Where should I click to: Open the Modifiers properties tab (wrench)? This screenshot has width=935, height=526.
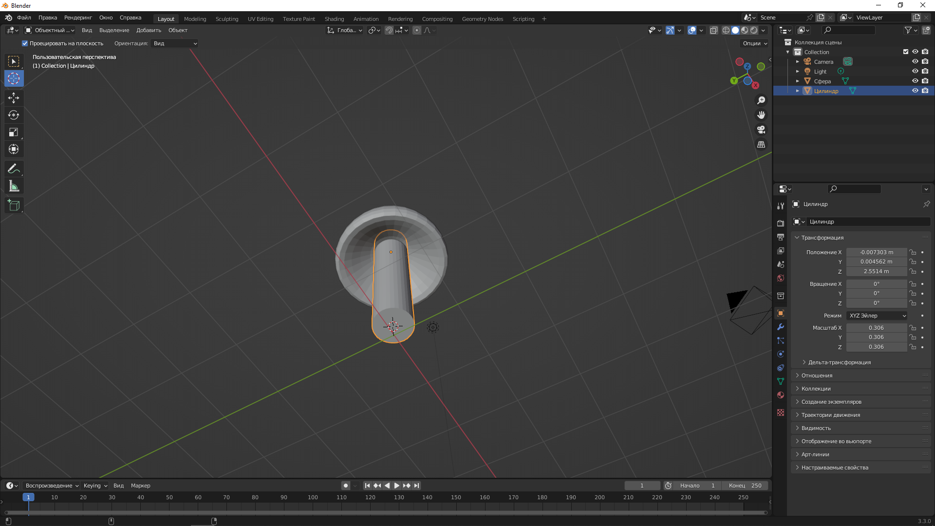click(781, 327)
